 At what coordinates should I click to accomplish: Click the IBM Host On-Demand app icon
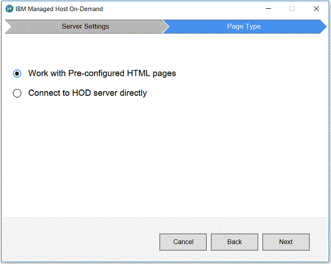coord(9,9)
